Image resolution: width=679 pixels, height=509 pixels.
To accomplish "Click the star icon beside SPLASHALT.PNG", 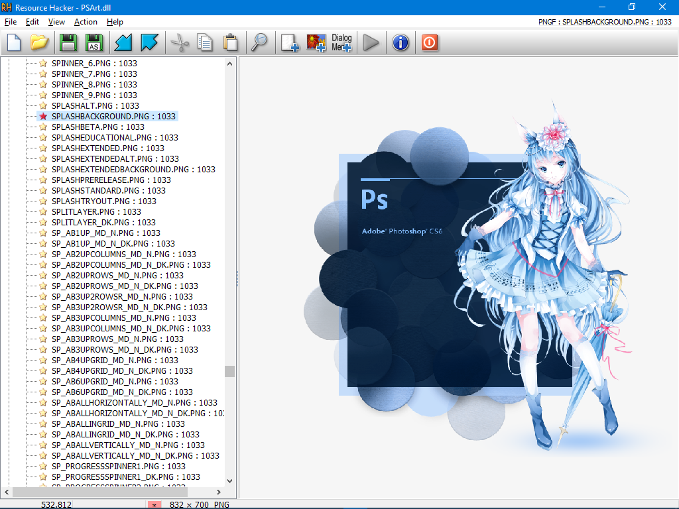I will [43, 105].
